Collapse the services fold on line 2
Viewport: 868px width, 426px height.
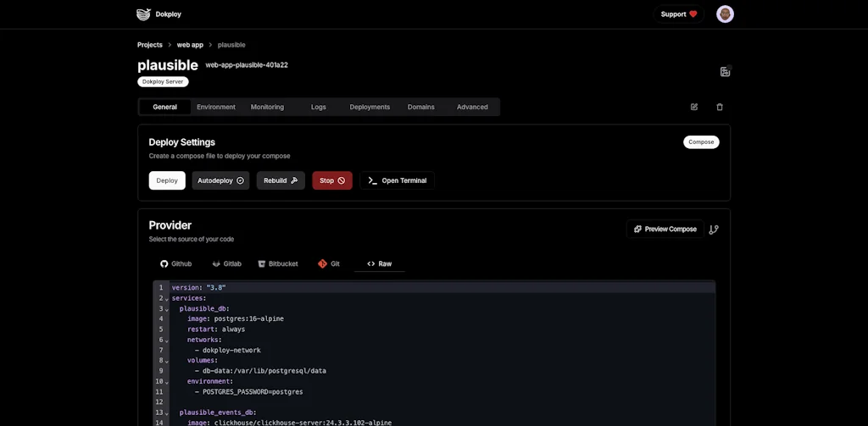(x=167, y=299)
